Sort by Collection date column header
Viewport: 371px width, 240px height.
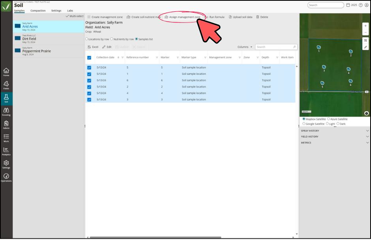(x=105, y=57)
